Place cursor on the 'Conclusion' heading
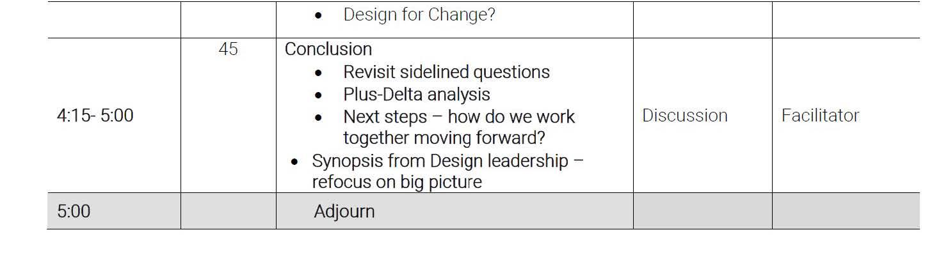 328,49
